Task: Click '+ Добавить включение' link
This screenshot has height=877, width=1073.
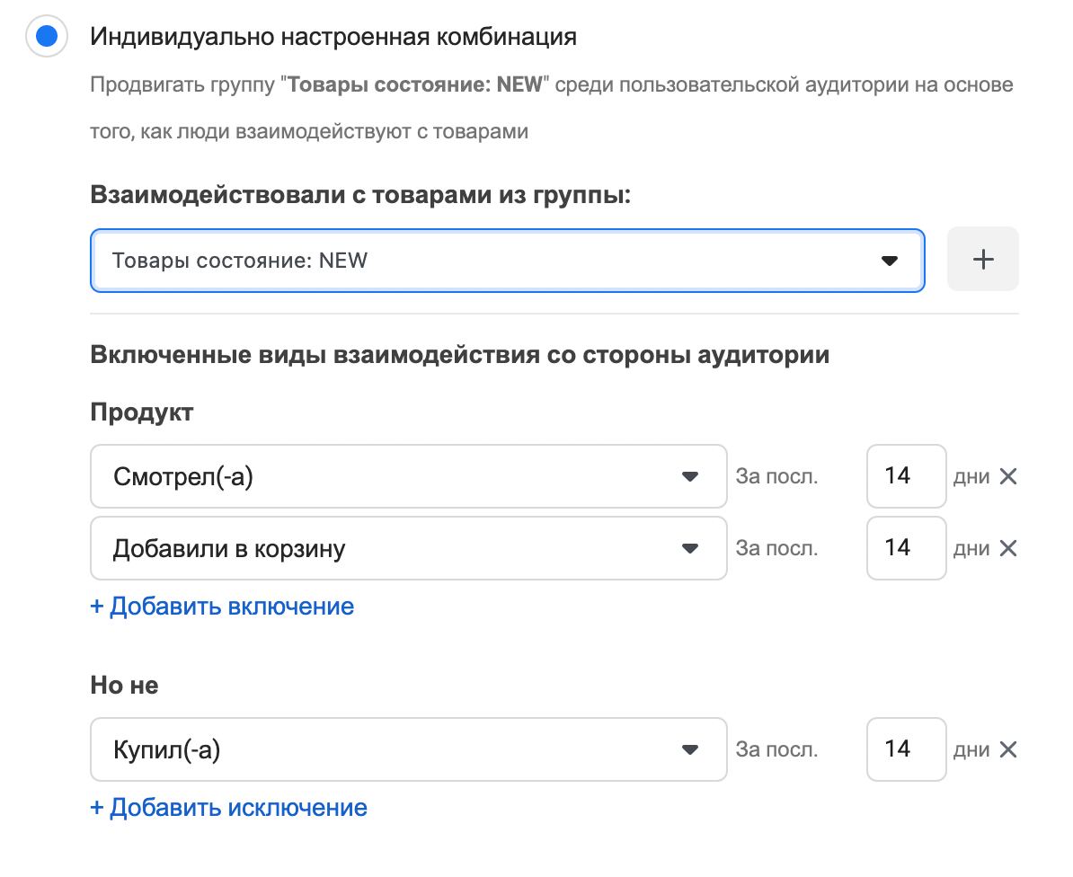Action: tap(222, 607)
